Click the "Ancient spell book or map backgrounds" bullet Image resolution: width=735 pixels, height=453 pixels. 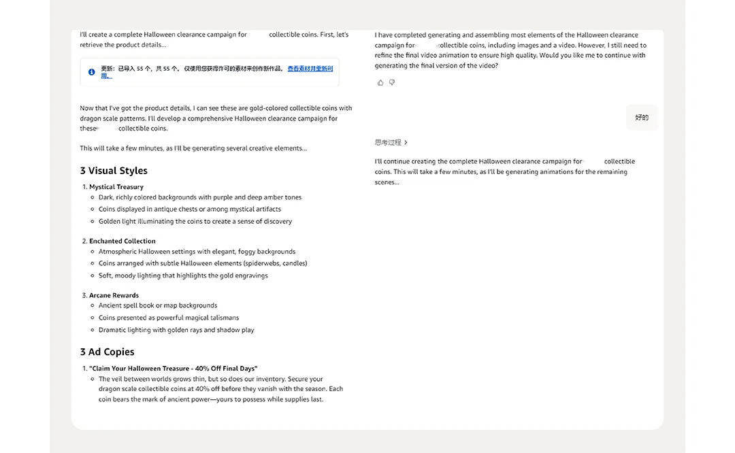pos(158,305)
